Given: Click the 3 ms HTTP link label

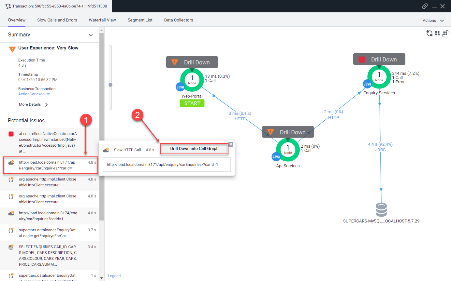Looking at the screenshot, I should click(240, 116).
